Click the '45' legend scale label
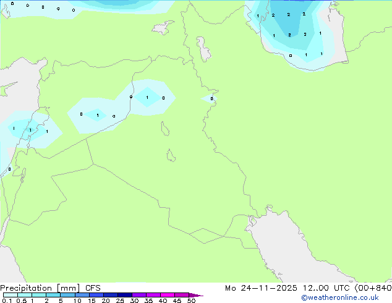The image size is (392, 303). click(x=177, y=301)
